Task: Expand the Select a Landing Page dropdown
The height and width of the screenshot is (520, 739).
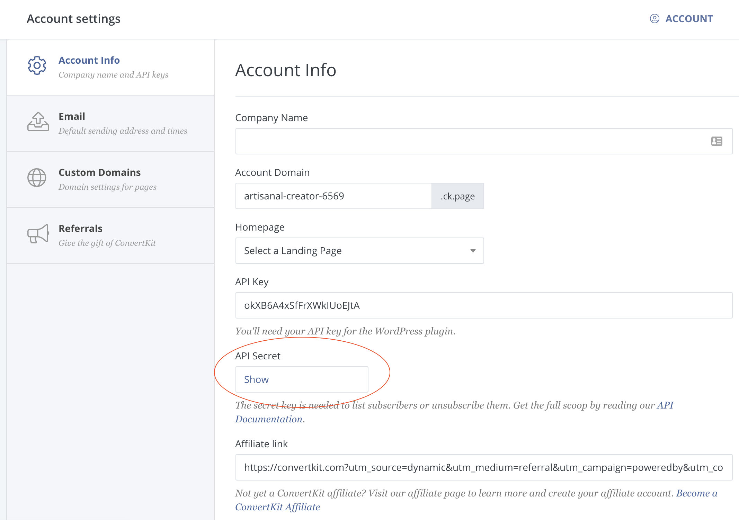Action: coord(359,251)
